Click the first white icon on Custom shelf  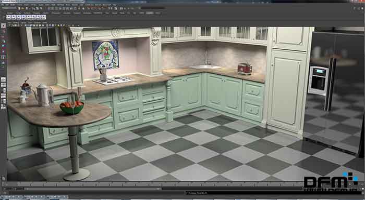(9, 17)
